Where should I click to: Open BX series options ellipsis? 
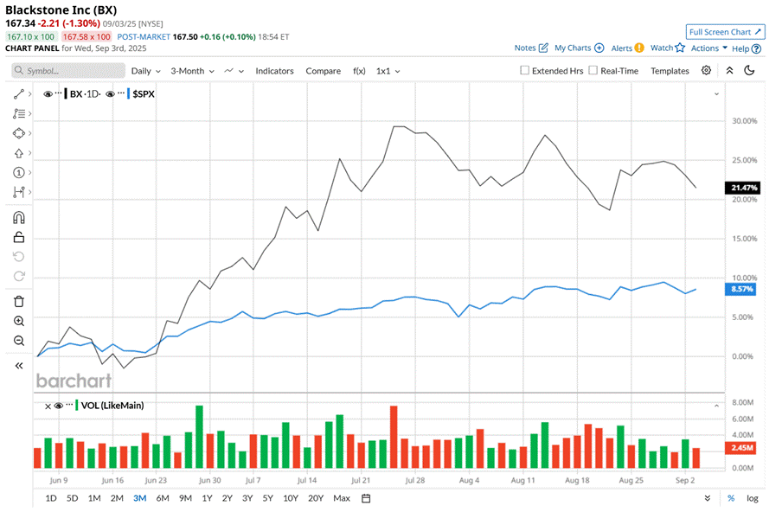(59, 93)
